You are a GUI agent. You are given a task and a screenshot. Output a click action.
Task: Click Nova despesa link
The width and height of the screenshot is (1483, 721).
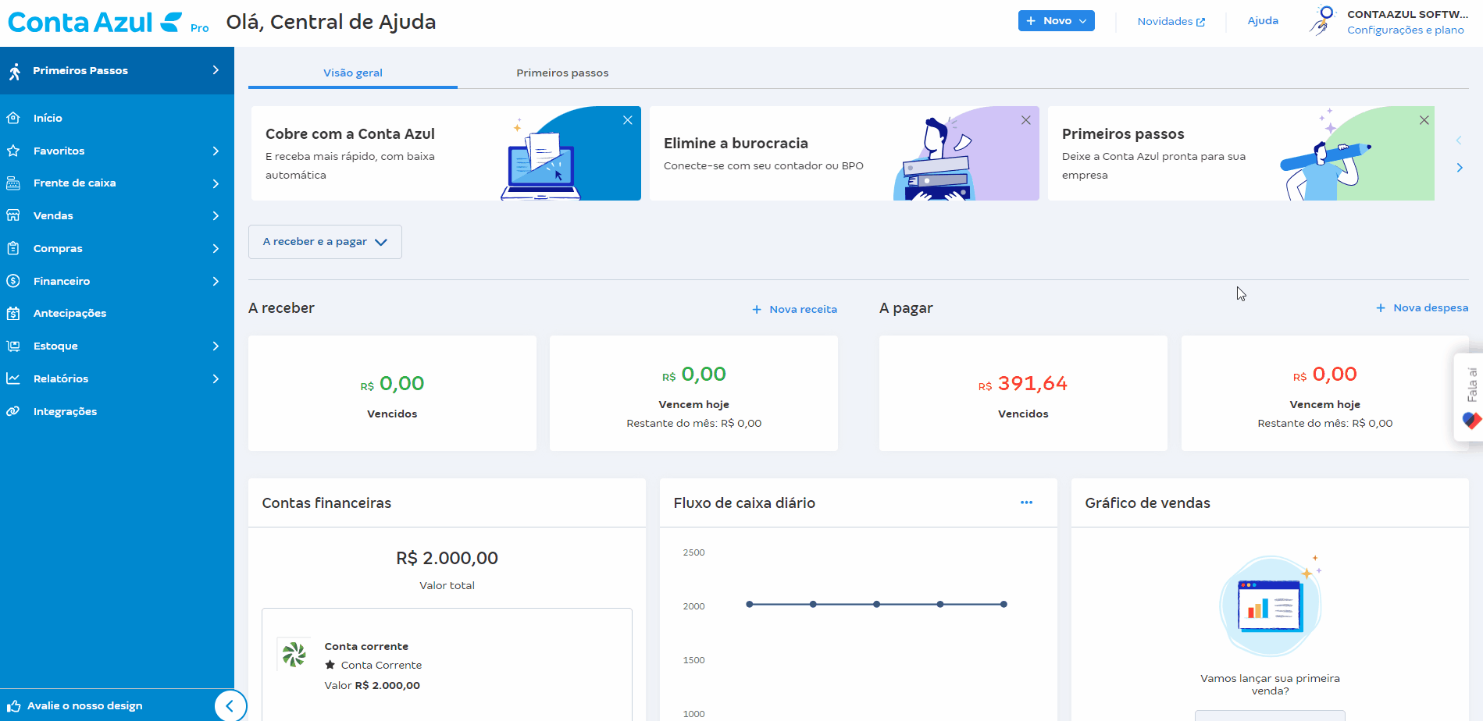click(1422, 307)
